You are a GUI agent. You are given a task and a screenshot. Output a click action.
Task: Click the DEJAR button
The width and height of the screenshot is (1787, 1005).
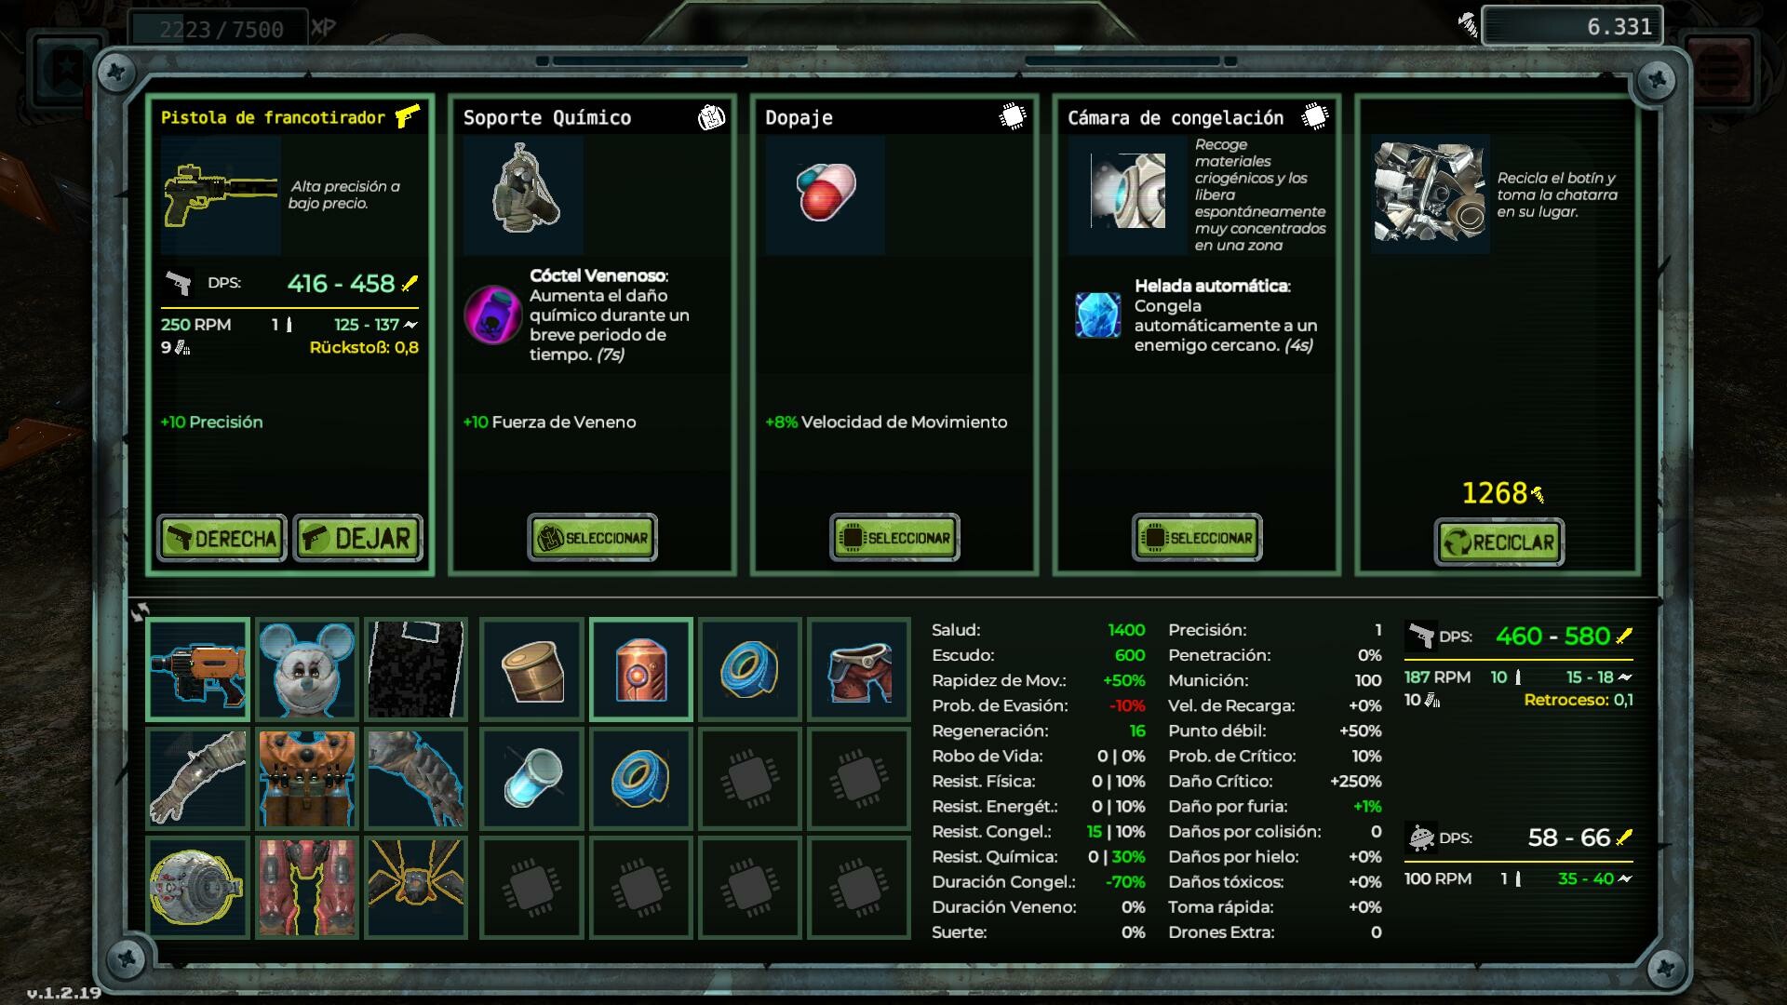[x=358, y=538]
